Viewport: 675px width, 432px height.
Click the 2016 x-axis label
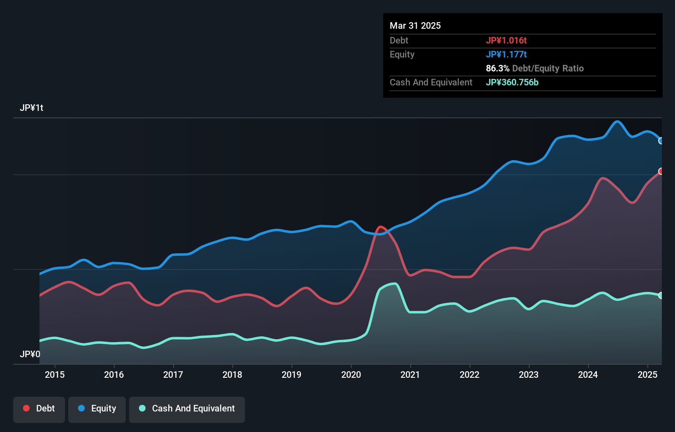pos(114,375)
